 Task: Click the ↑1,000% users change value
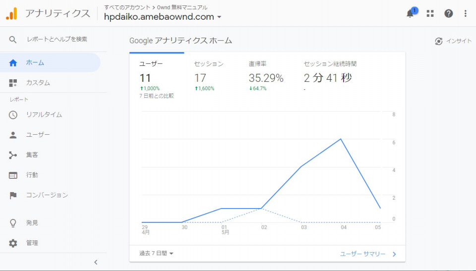click(150, 89)
